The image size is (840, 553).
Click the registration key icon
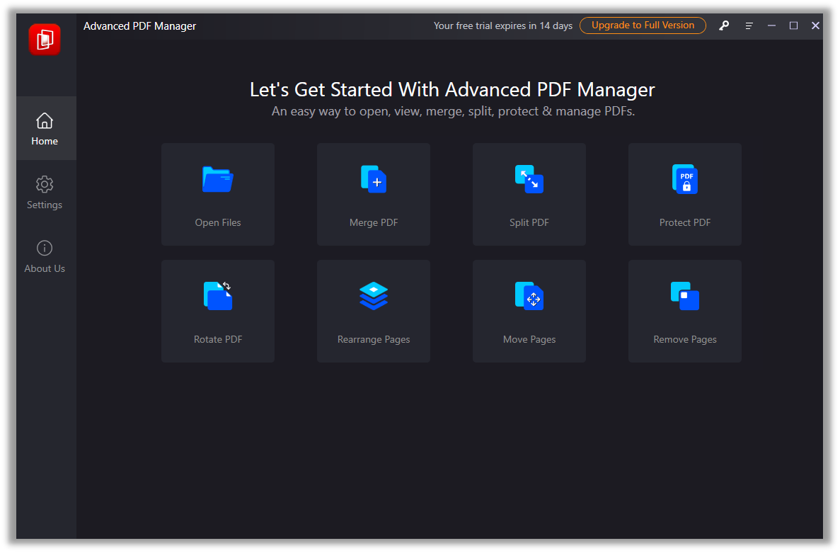coord(724,25)
